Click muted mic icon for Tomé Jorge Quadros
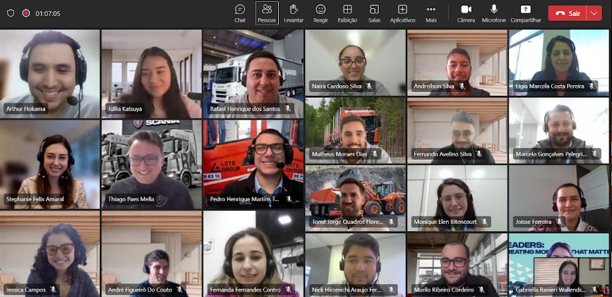The width and height of the screenshot is (612, 297). (391, 222)
